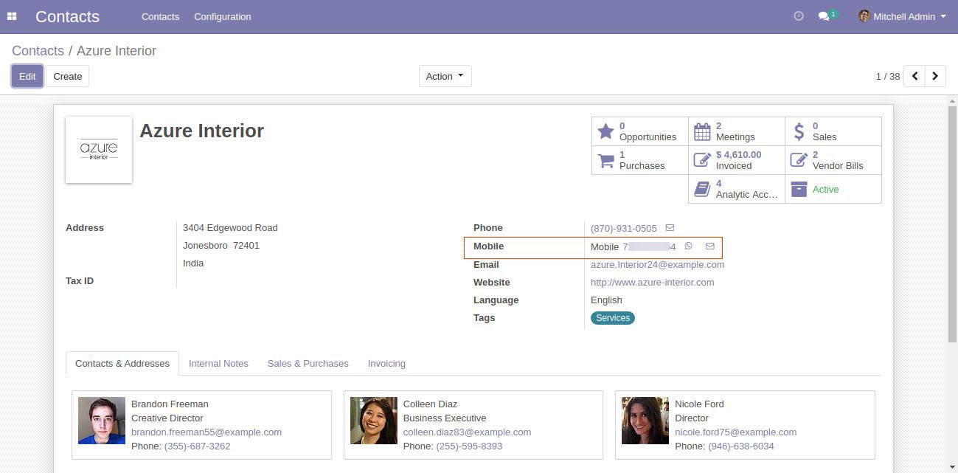The image size is (958, 473).
Task: Click the Azure Interior heading
Action: tap(201, 131)
